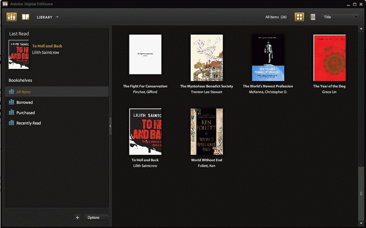Select The Fight For Conservation cover
The width and height of the screenshot is (366, 228).
tap(145, 55)
